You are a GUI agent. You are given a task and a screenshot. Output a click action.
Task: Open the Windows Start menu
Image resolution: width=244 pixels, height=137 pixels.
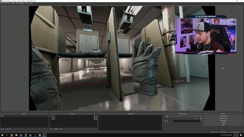pos(2,135)
